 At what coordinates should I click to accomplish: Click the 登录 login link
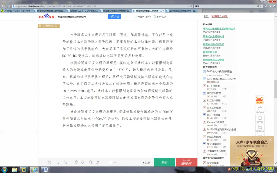tap(206, 16)
